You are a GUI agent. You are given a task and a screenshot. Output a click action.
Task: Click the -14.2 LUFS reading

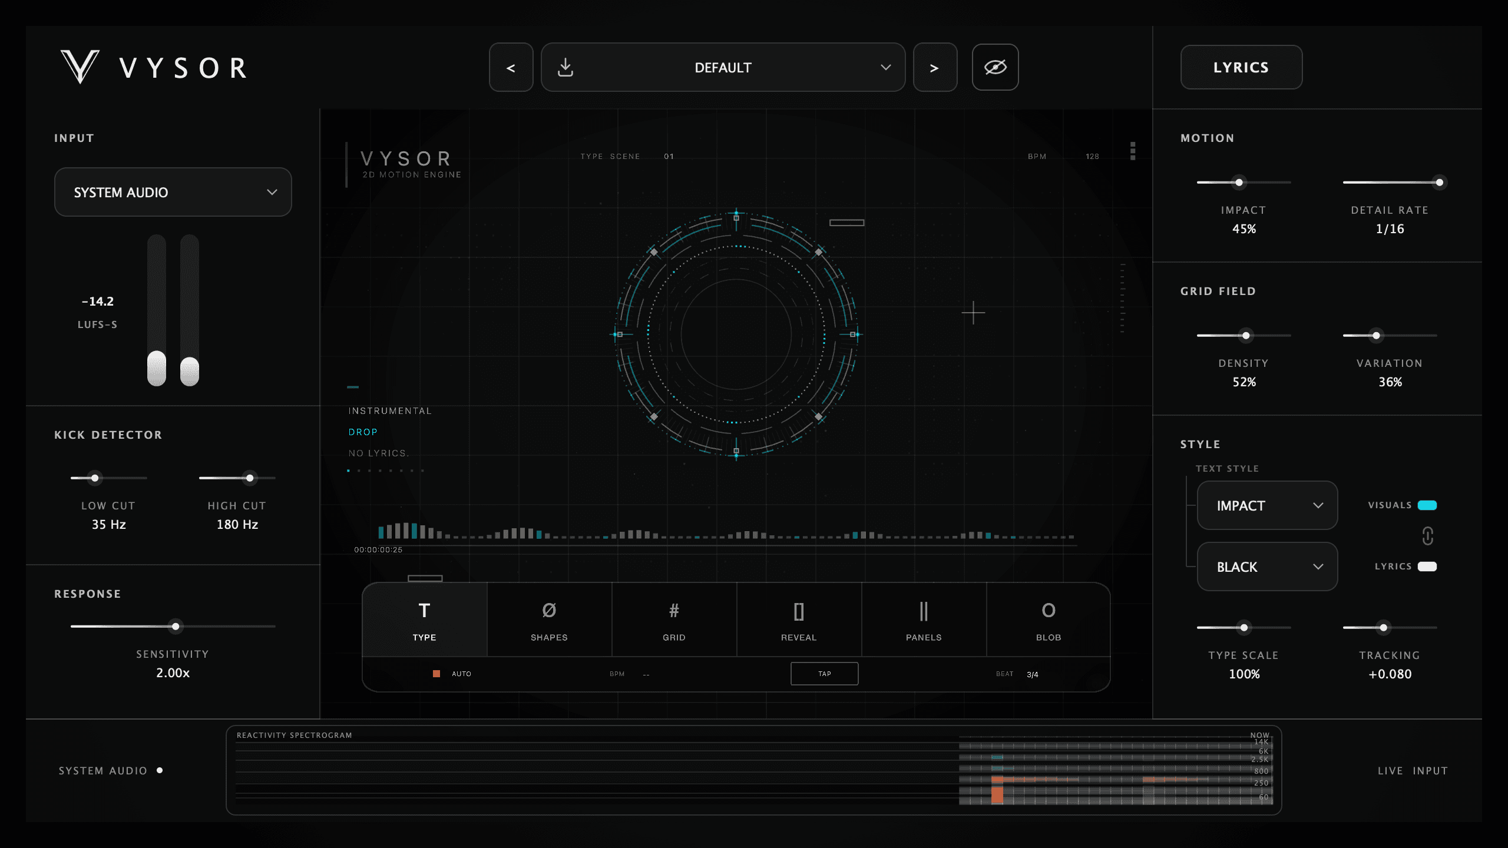click(x=98, y=302)
